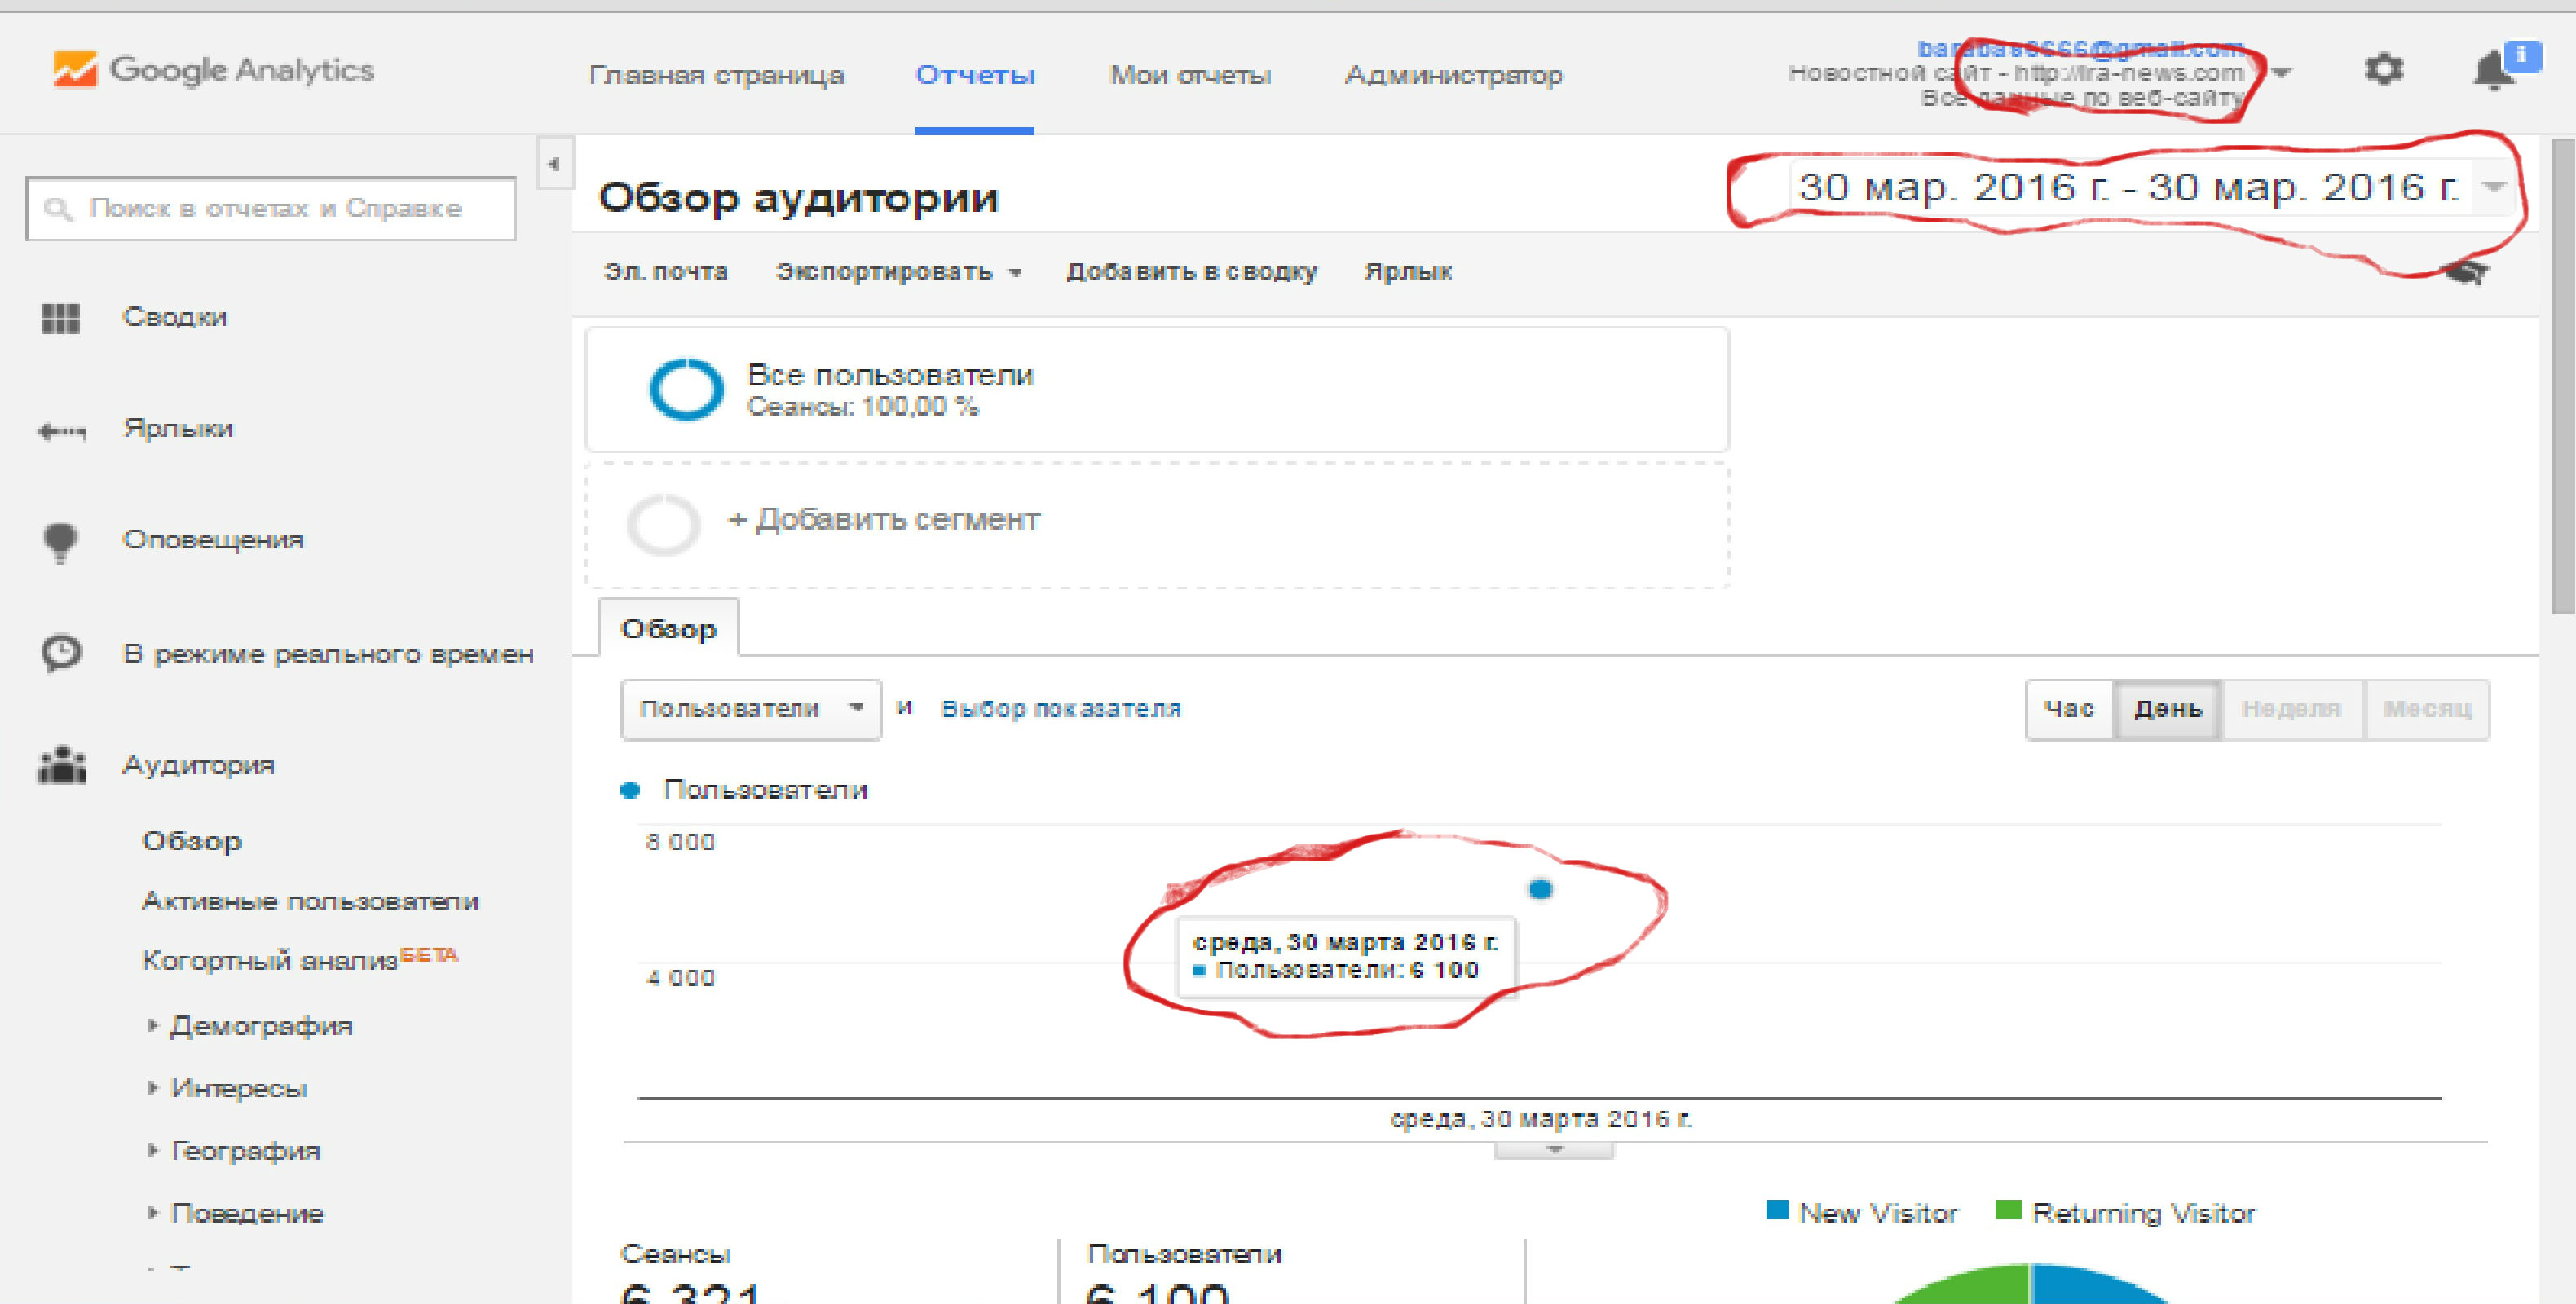Click the vertical page scrollbar
The width and height of the screenshot is (2576, 1304).
pos(2562,376)
